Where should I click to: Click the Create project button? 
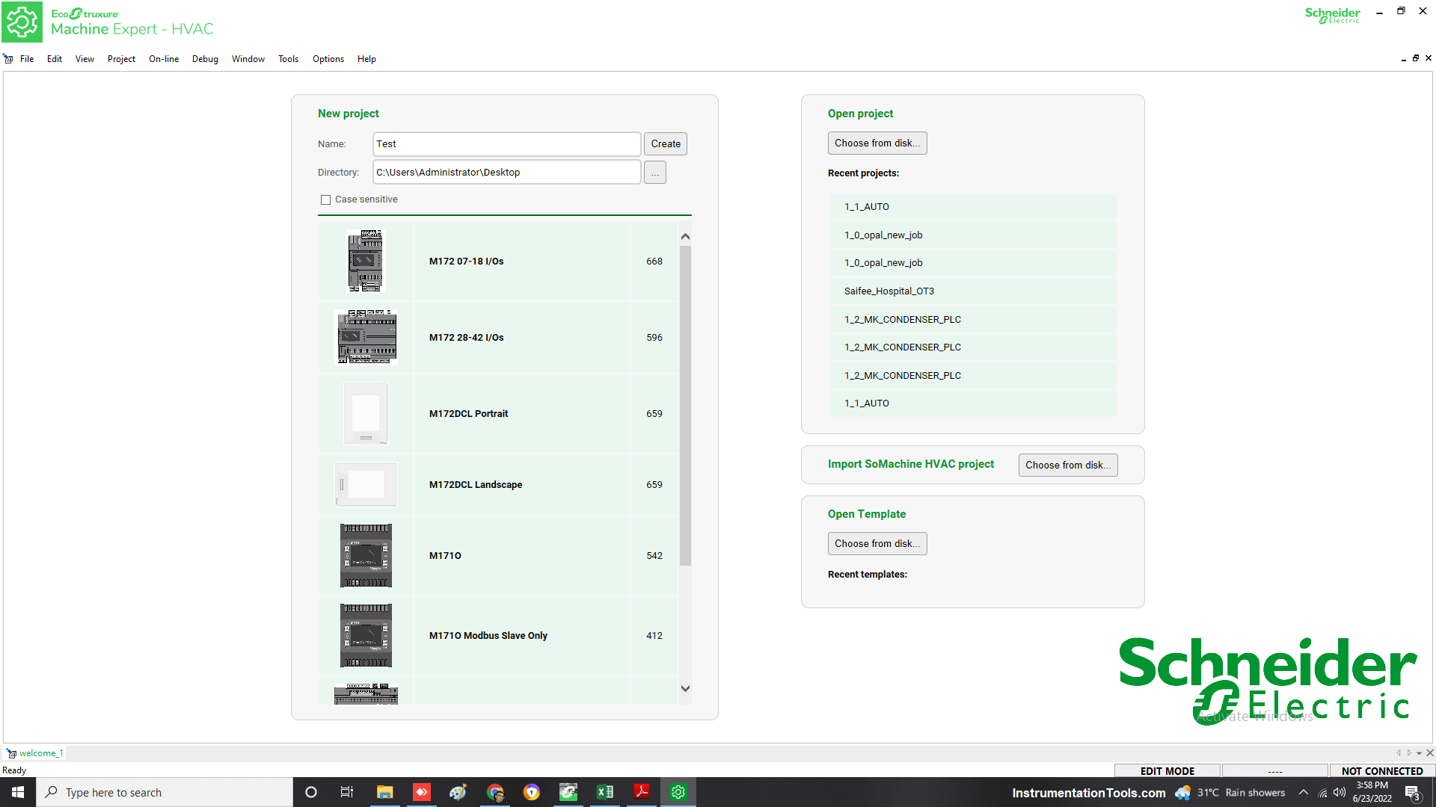[666, 143]
